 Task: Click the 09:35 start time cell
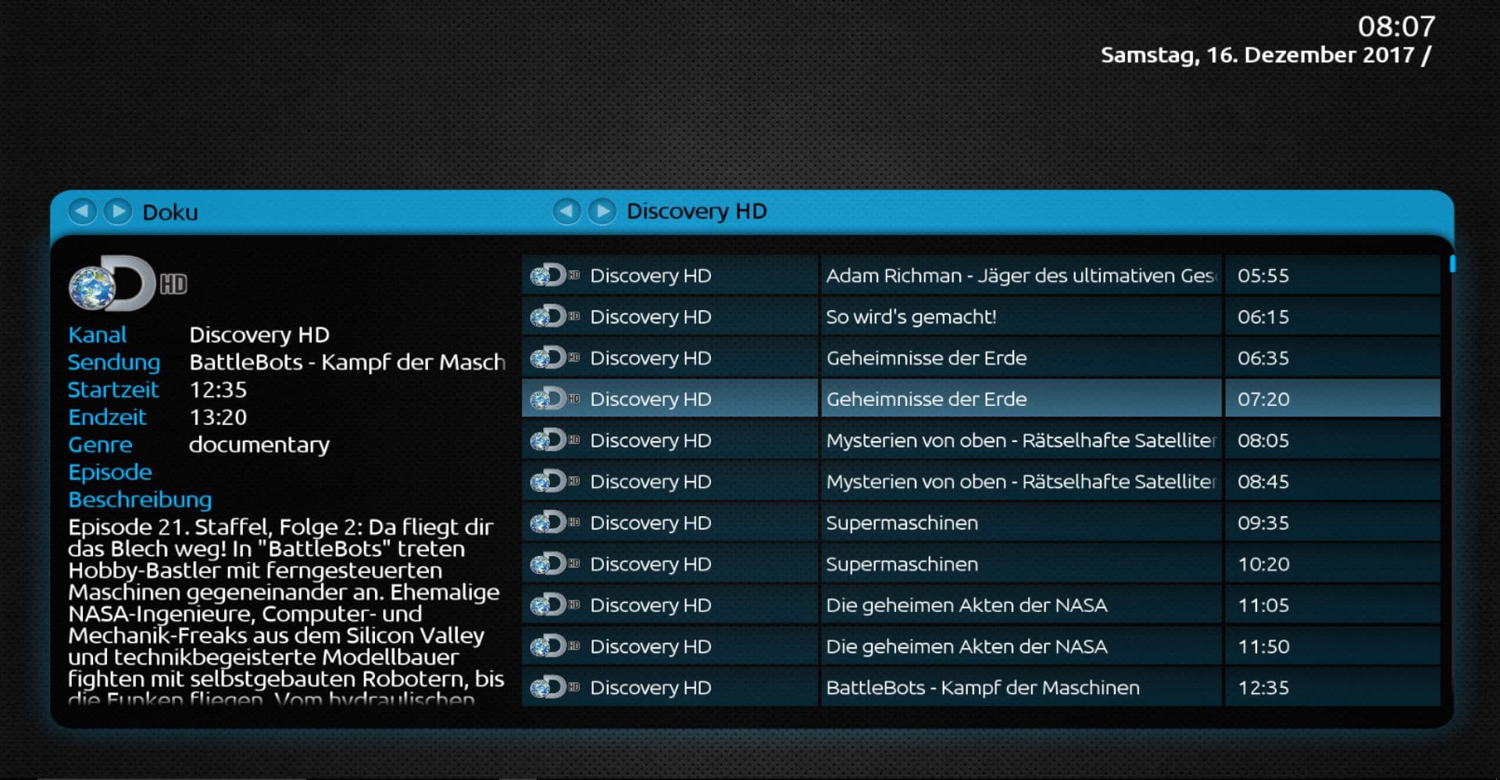click(x=1332, y=522)
